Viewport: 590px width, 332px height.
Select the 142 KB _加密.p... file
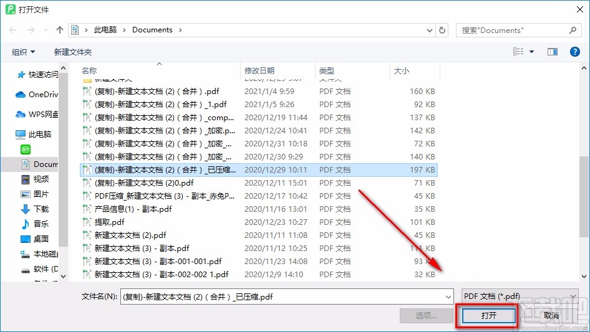(x=259, y=130)
